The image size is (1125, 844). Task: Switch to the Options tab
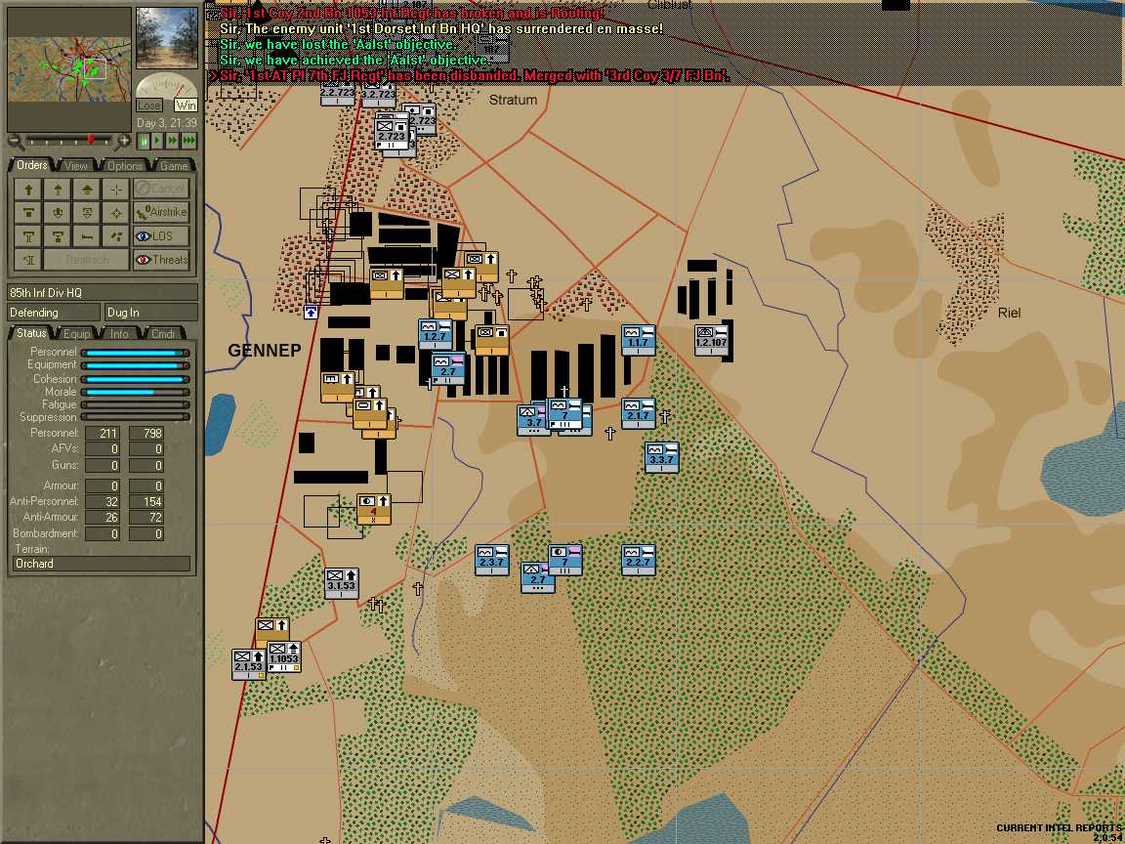pyautogui.click(x=125, y=166)
